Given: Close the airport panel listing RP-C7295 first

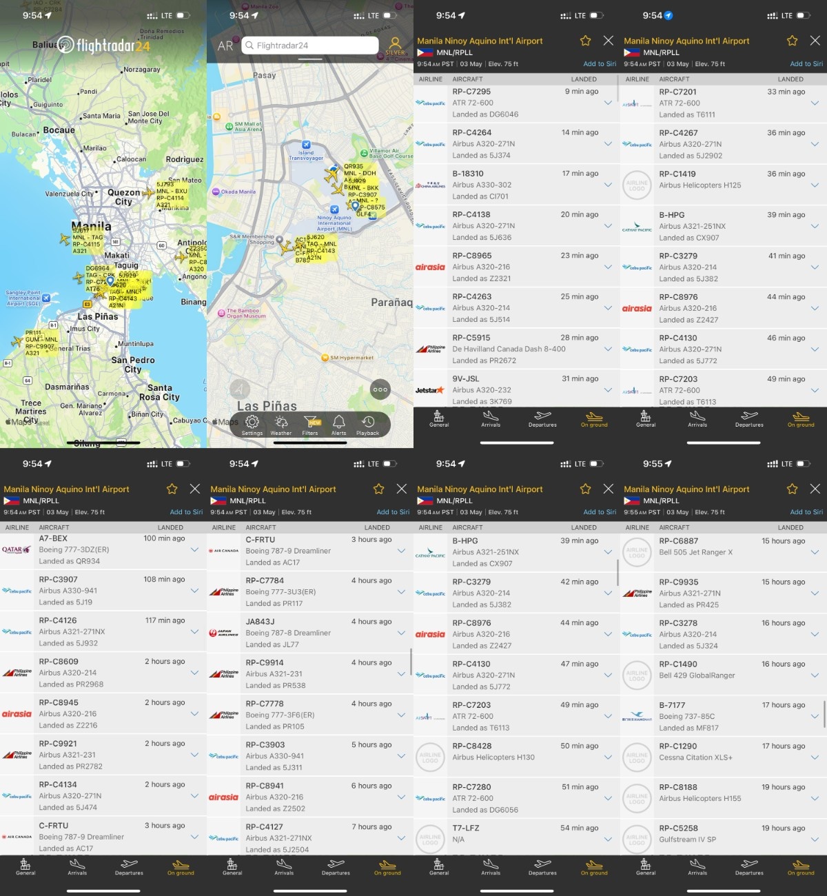Looking at the screenshot, I should click(x=609, y=41).
